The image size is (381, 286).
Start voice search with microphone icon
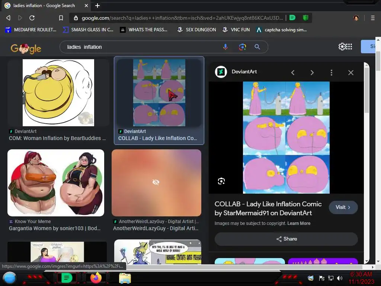(225, 47)
